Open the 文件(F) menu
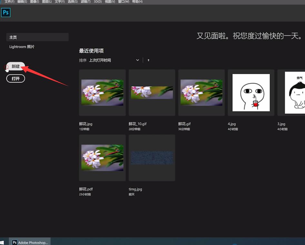 pyautogui.click(x=10, y=2)
